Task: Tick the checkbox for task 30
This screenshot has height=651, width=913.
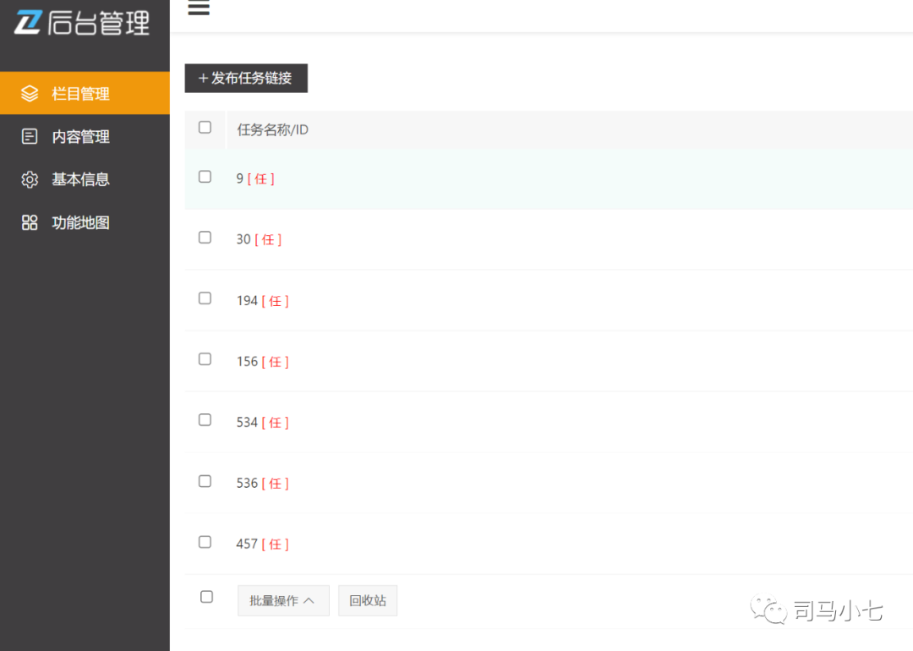Action: (205, 238)
